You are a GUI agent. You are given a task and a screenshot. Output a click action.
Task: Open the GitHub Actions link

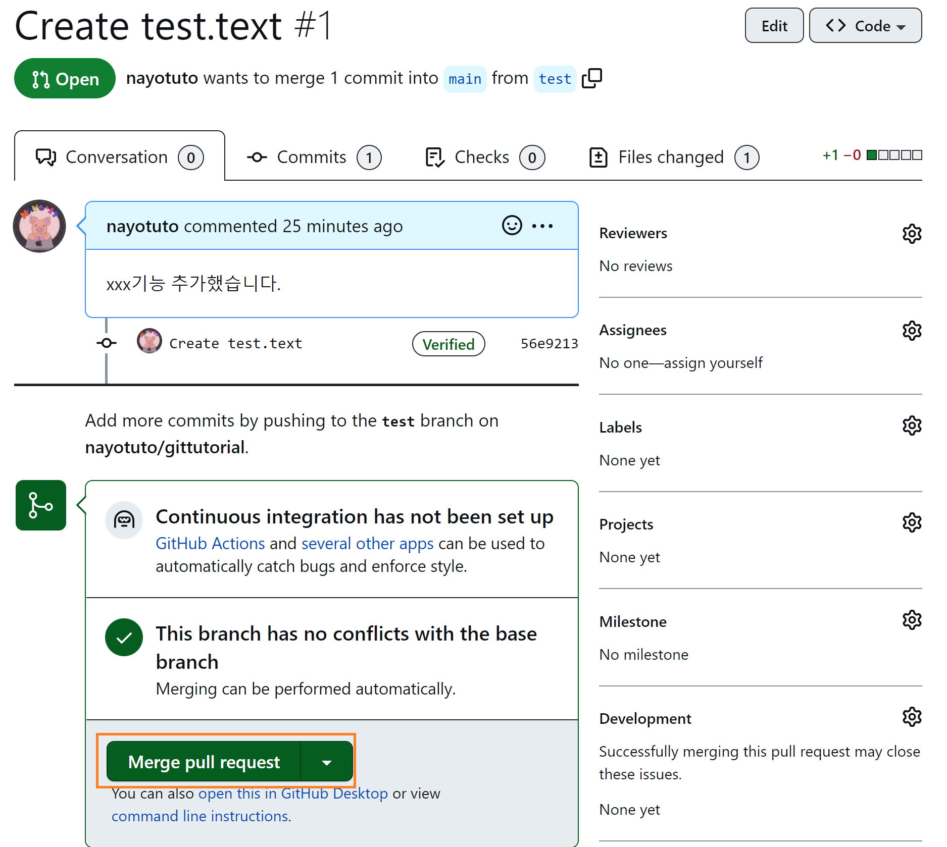tap(210, 544)
